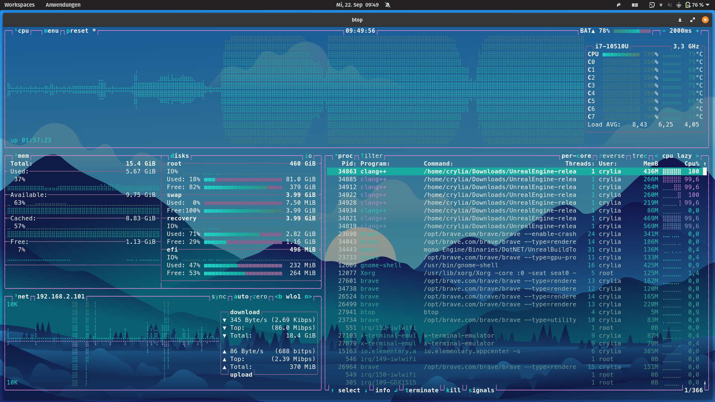Click the root disk Used 18% bar

tap(243, 179)
